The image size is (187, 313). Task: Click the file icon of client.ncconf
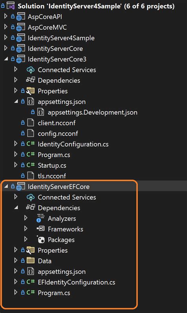coord(30,123)
